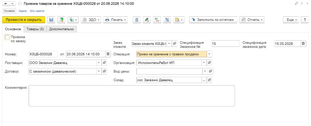Open Заказ клиента record
This screenshot has height=126, width=311.
pyautogui.click(x=174, y=44)
